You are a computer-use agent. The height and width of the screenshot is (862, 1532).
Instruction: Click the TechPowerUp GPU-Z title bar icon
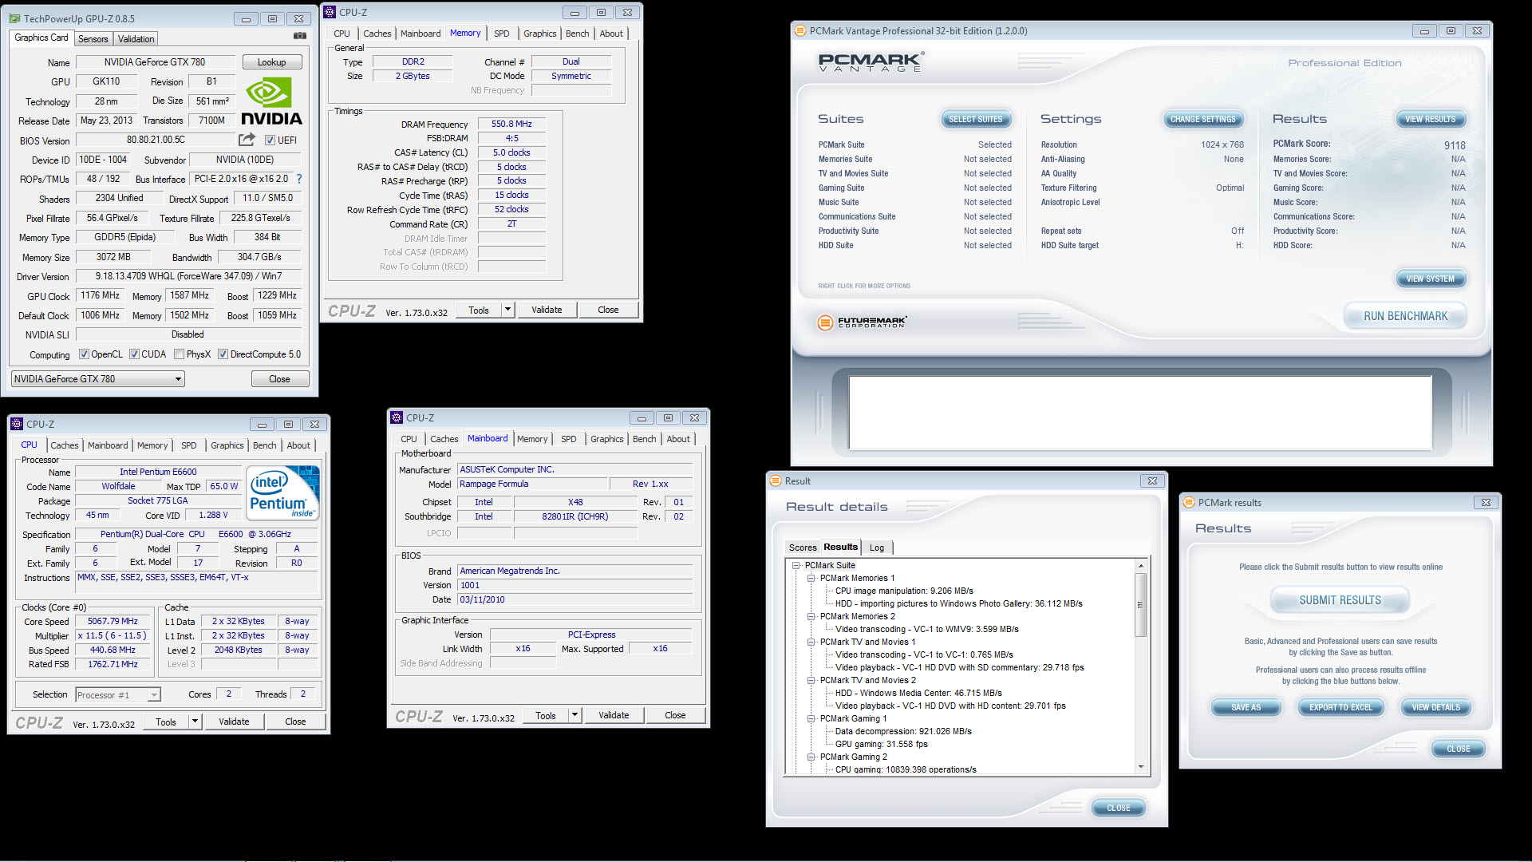pyautogui.click(x=15, y=18)
